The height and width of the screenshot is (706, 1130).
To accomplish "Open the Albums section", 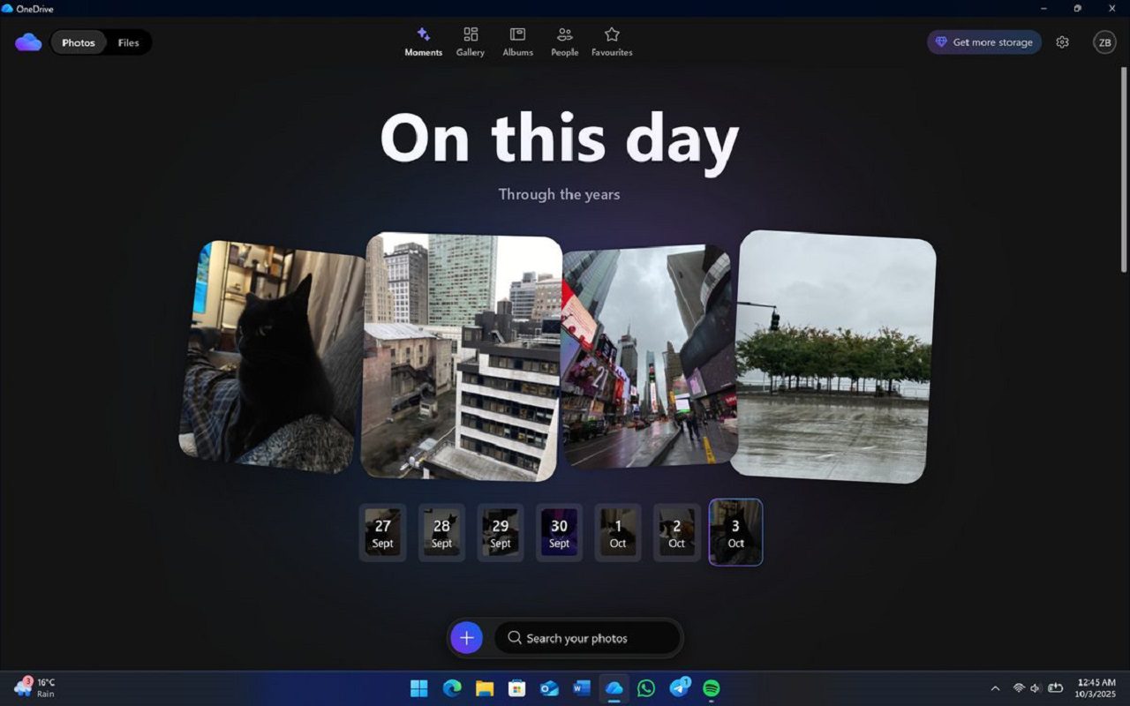I will coord(517,41).
